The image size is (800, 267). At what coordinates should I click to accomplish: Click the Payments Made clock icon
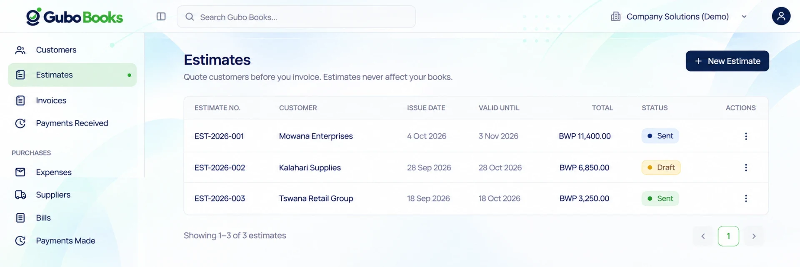click(x=20, y=241)
